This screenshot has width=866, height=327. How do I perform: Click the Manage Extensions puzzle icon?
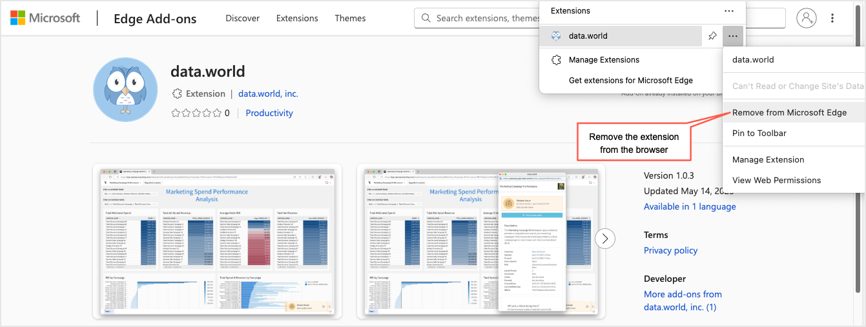pyautogui.click(x=556, y=60)
